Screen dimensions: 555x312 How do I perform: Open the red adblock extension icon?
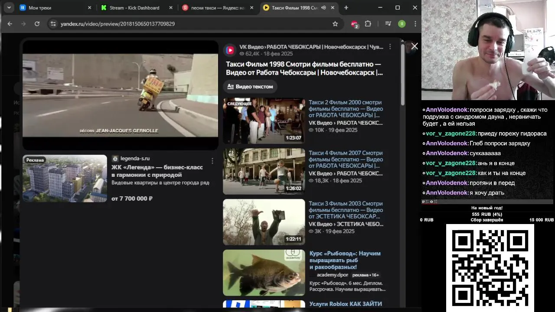coord(355,24)
